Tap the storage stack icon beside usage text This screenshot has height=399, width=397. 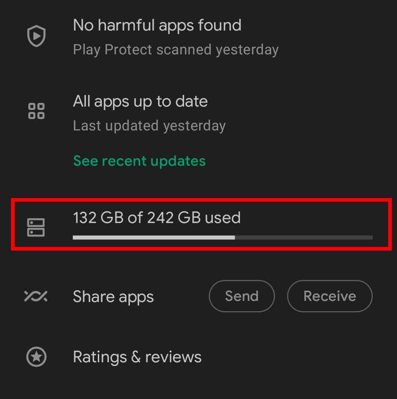36,227
